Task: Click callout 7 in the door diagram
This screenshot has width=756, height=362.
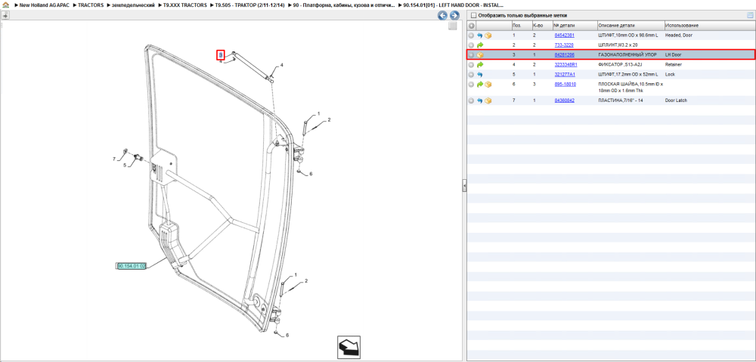Action: click(x=114, y=159)
